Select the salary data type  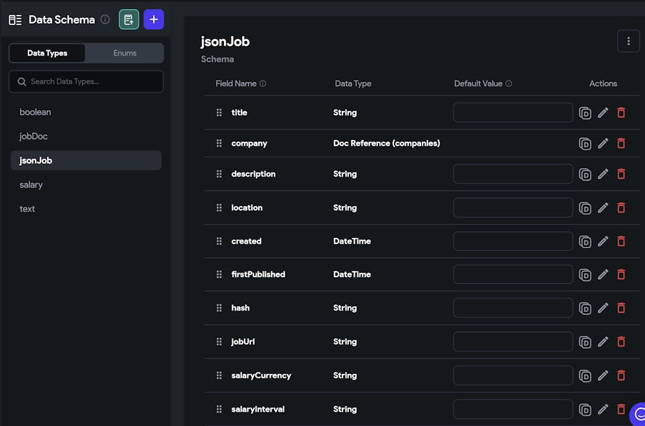[31, 184]
